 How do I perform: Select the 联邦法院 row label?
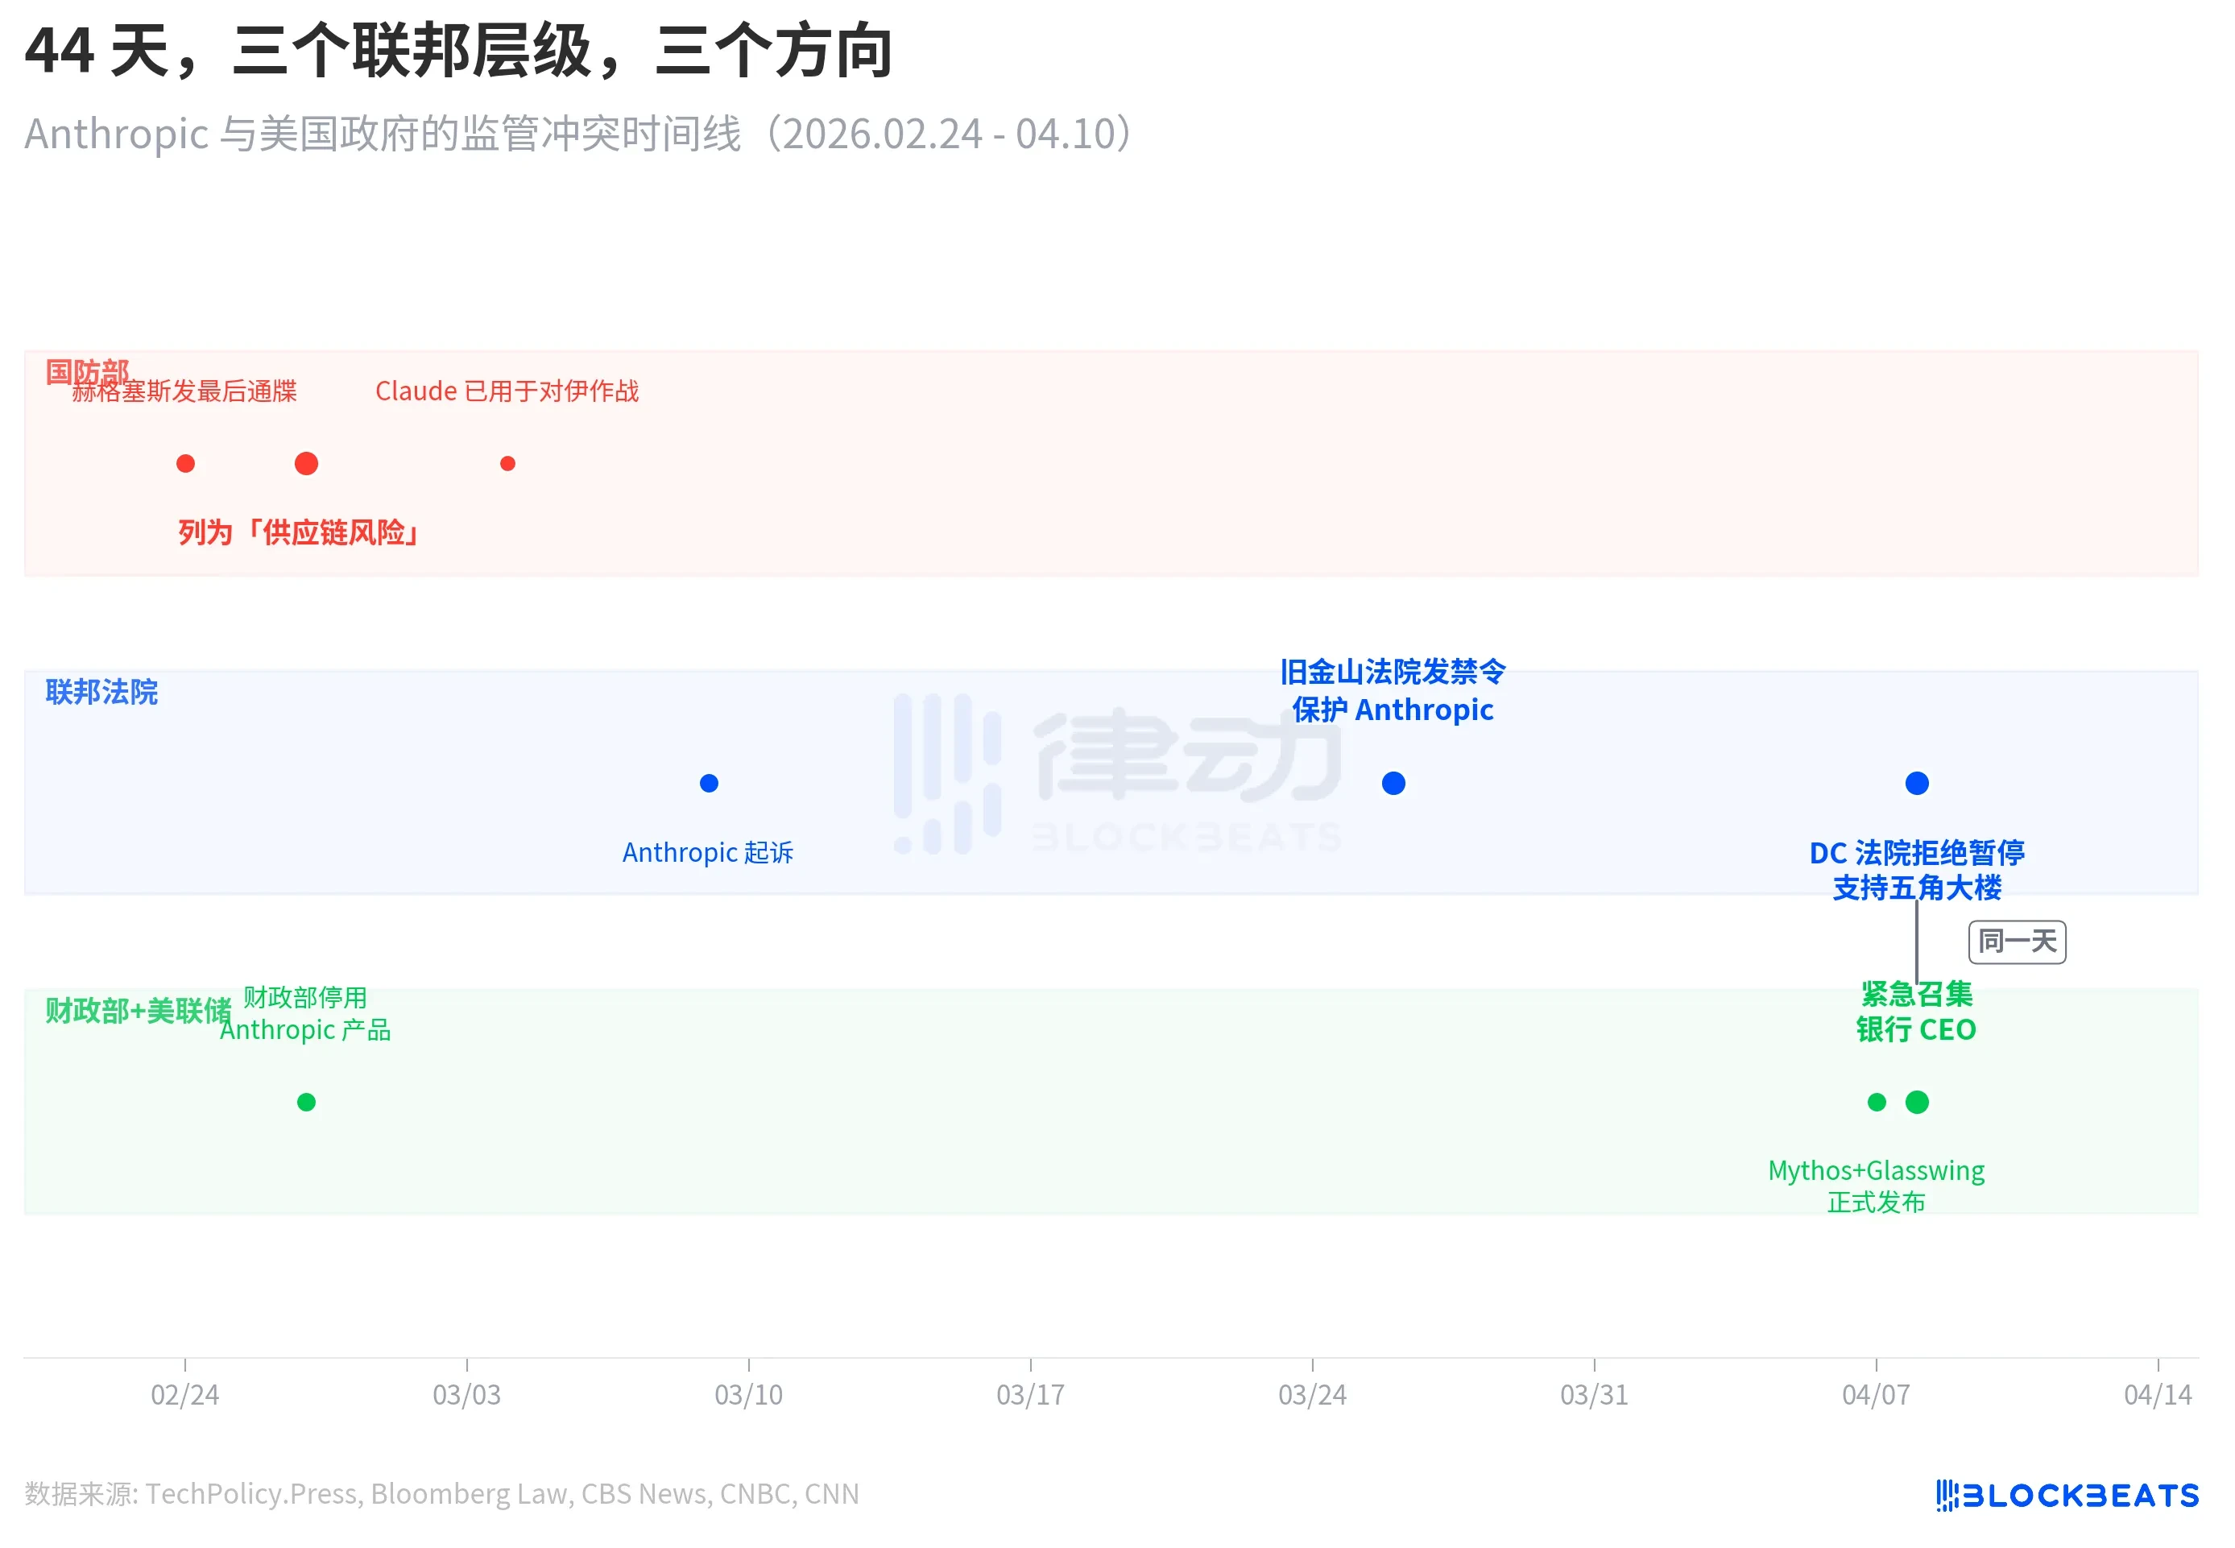(x=101, y=692)
